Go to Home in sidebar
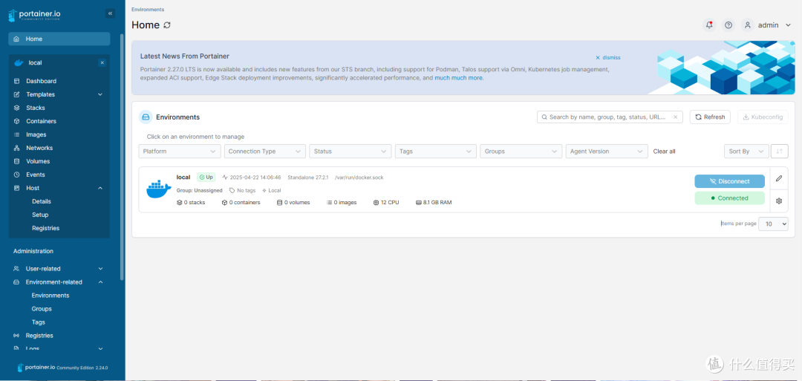Image resolution: width=802 pixels, height=381 pixels. pos(59,39)
